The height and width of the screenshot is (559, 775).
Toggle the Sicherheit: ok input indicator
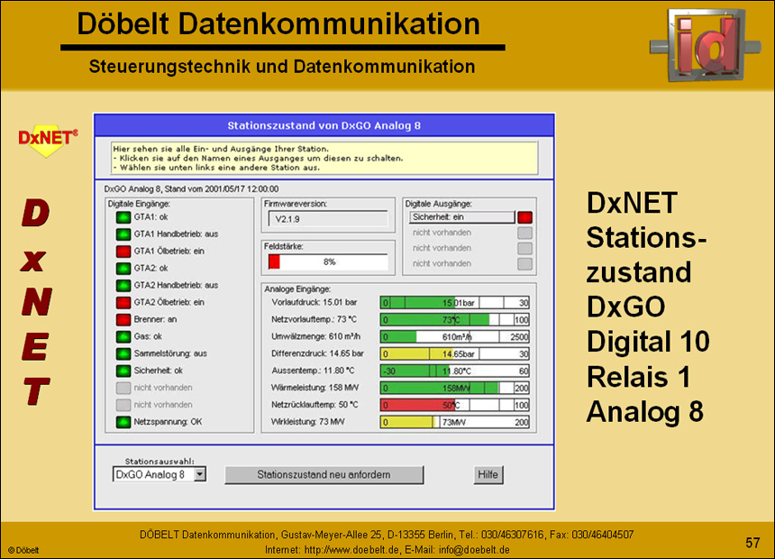coord(122,370)
